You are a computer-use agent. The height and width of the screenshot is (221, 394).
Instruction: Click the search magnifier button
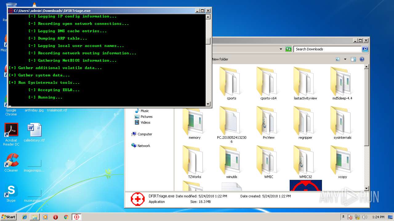(365, 49)
